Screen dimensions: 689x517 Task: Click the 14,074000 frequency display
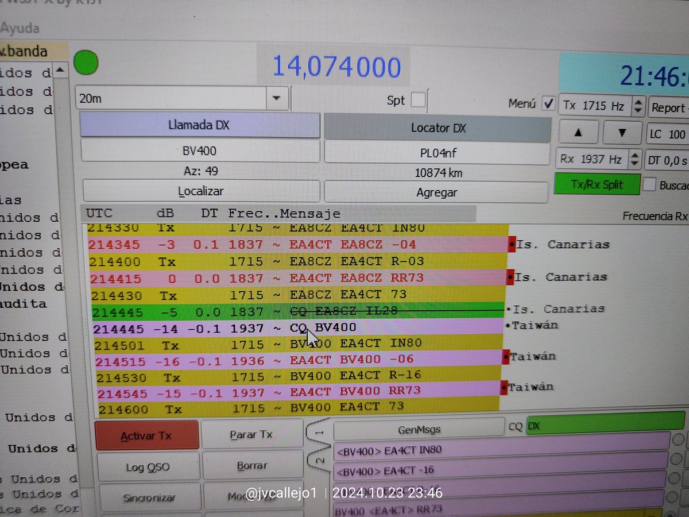[336, 67]
